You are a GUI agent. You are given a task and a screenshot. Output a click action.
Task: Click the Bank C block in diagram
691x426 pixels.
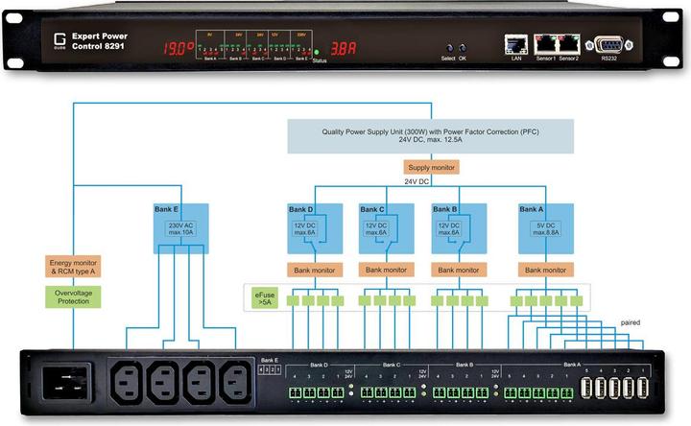coord(387,228)
